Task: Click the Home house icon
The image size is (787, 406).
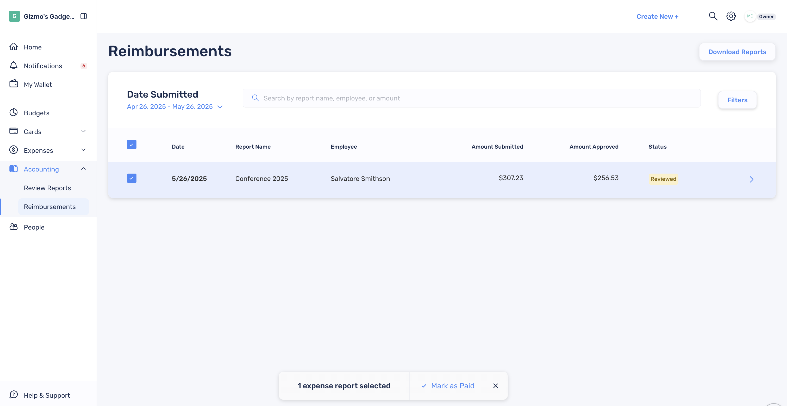Action: point(14,47)
